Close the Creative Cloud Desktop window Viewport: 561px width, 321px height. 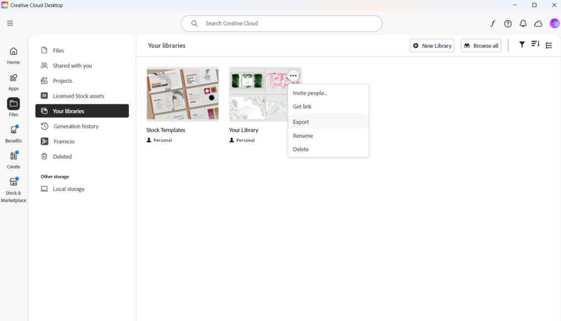[554, 5]
